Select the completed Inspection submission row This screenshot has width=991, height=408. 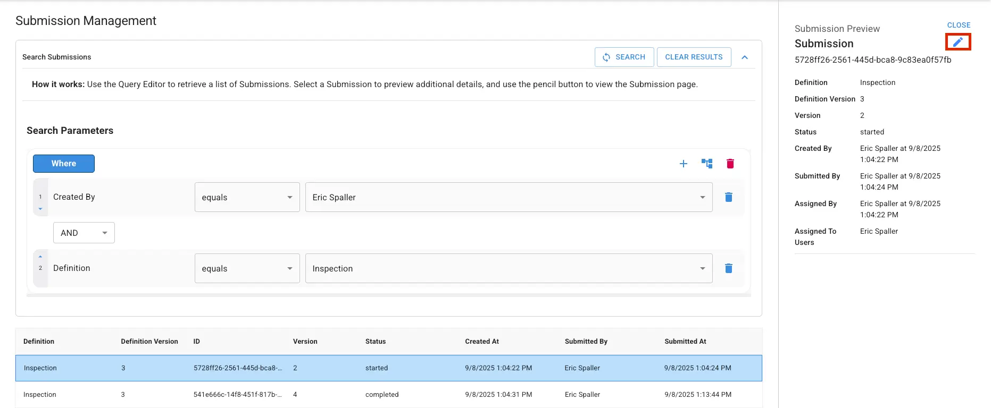tap(389, 395)
